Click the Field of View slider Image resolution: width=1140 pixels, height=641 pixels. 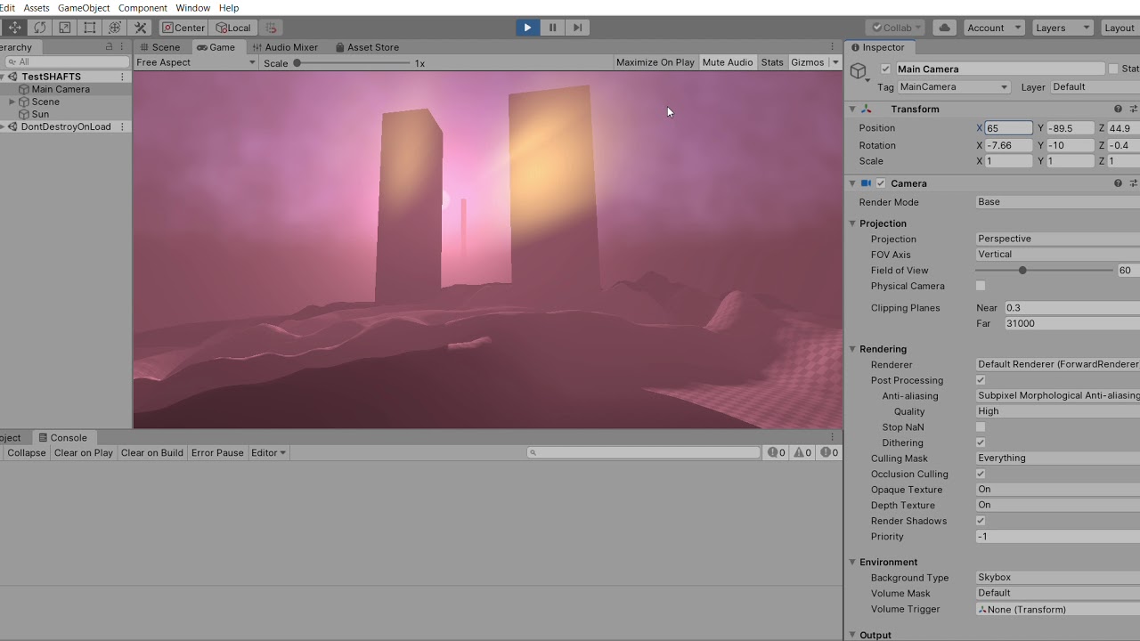1044,271
